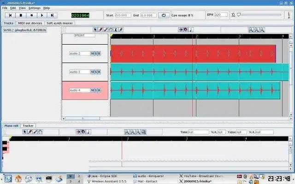Open the home folder icon in taskbar
295x184 pixels.
pyautogui.click(x=18, y=179)
